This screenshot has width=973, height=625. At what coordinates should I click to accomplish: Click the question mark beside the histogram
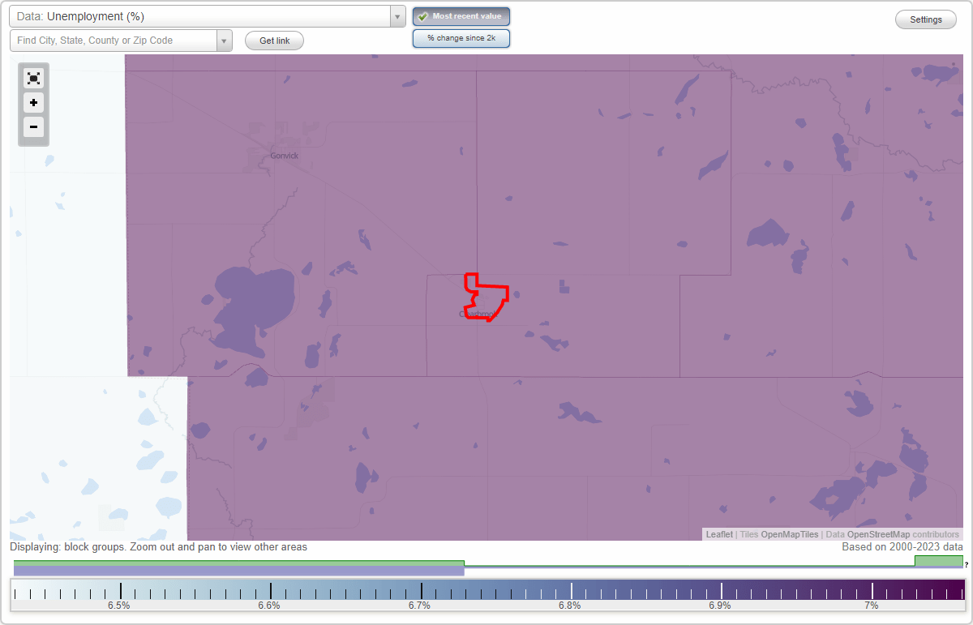click(967, 565)
